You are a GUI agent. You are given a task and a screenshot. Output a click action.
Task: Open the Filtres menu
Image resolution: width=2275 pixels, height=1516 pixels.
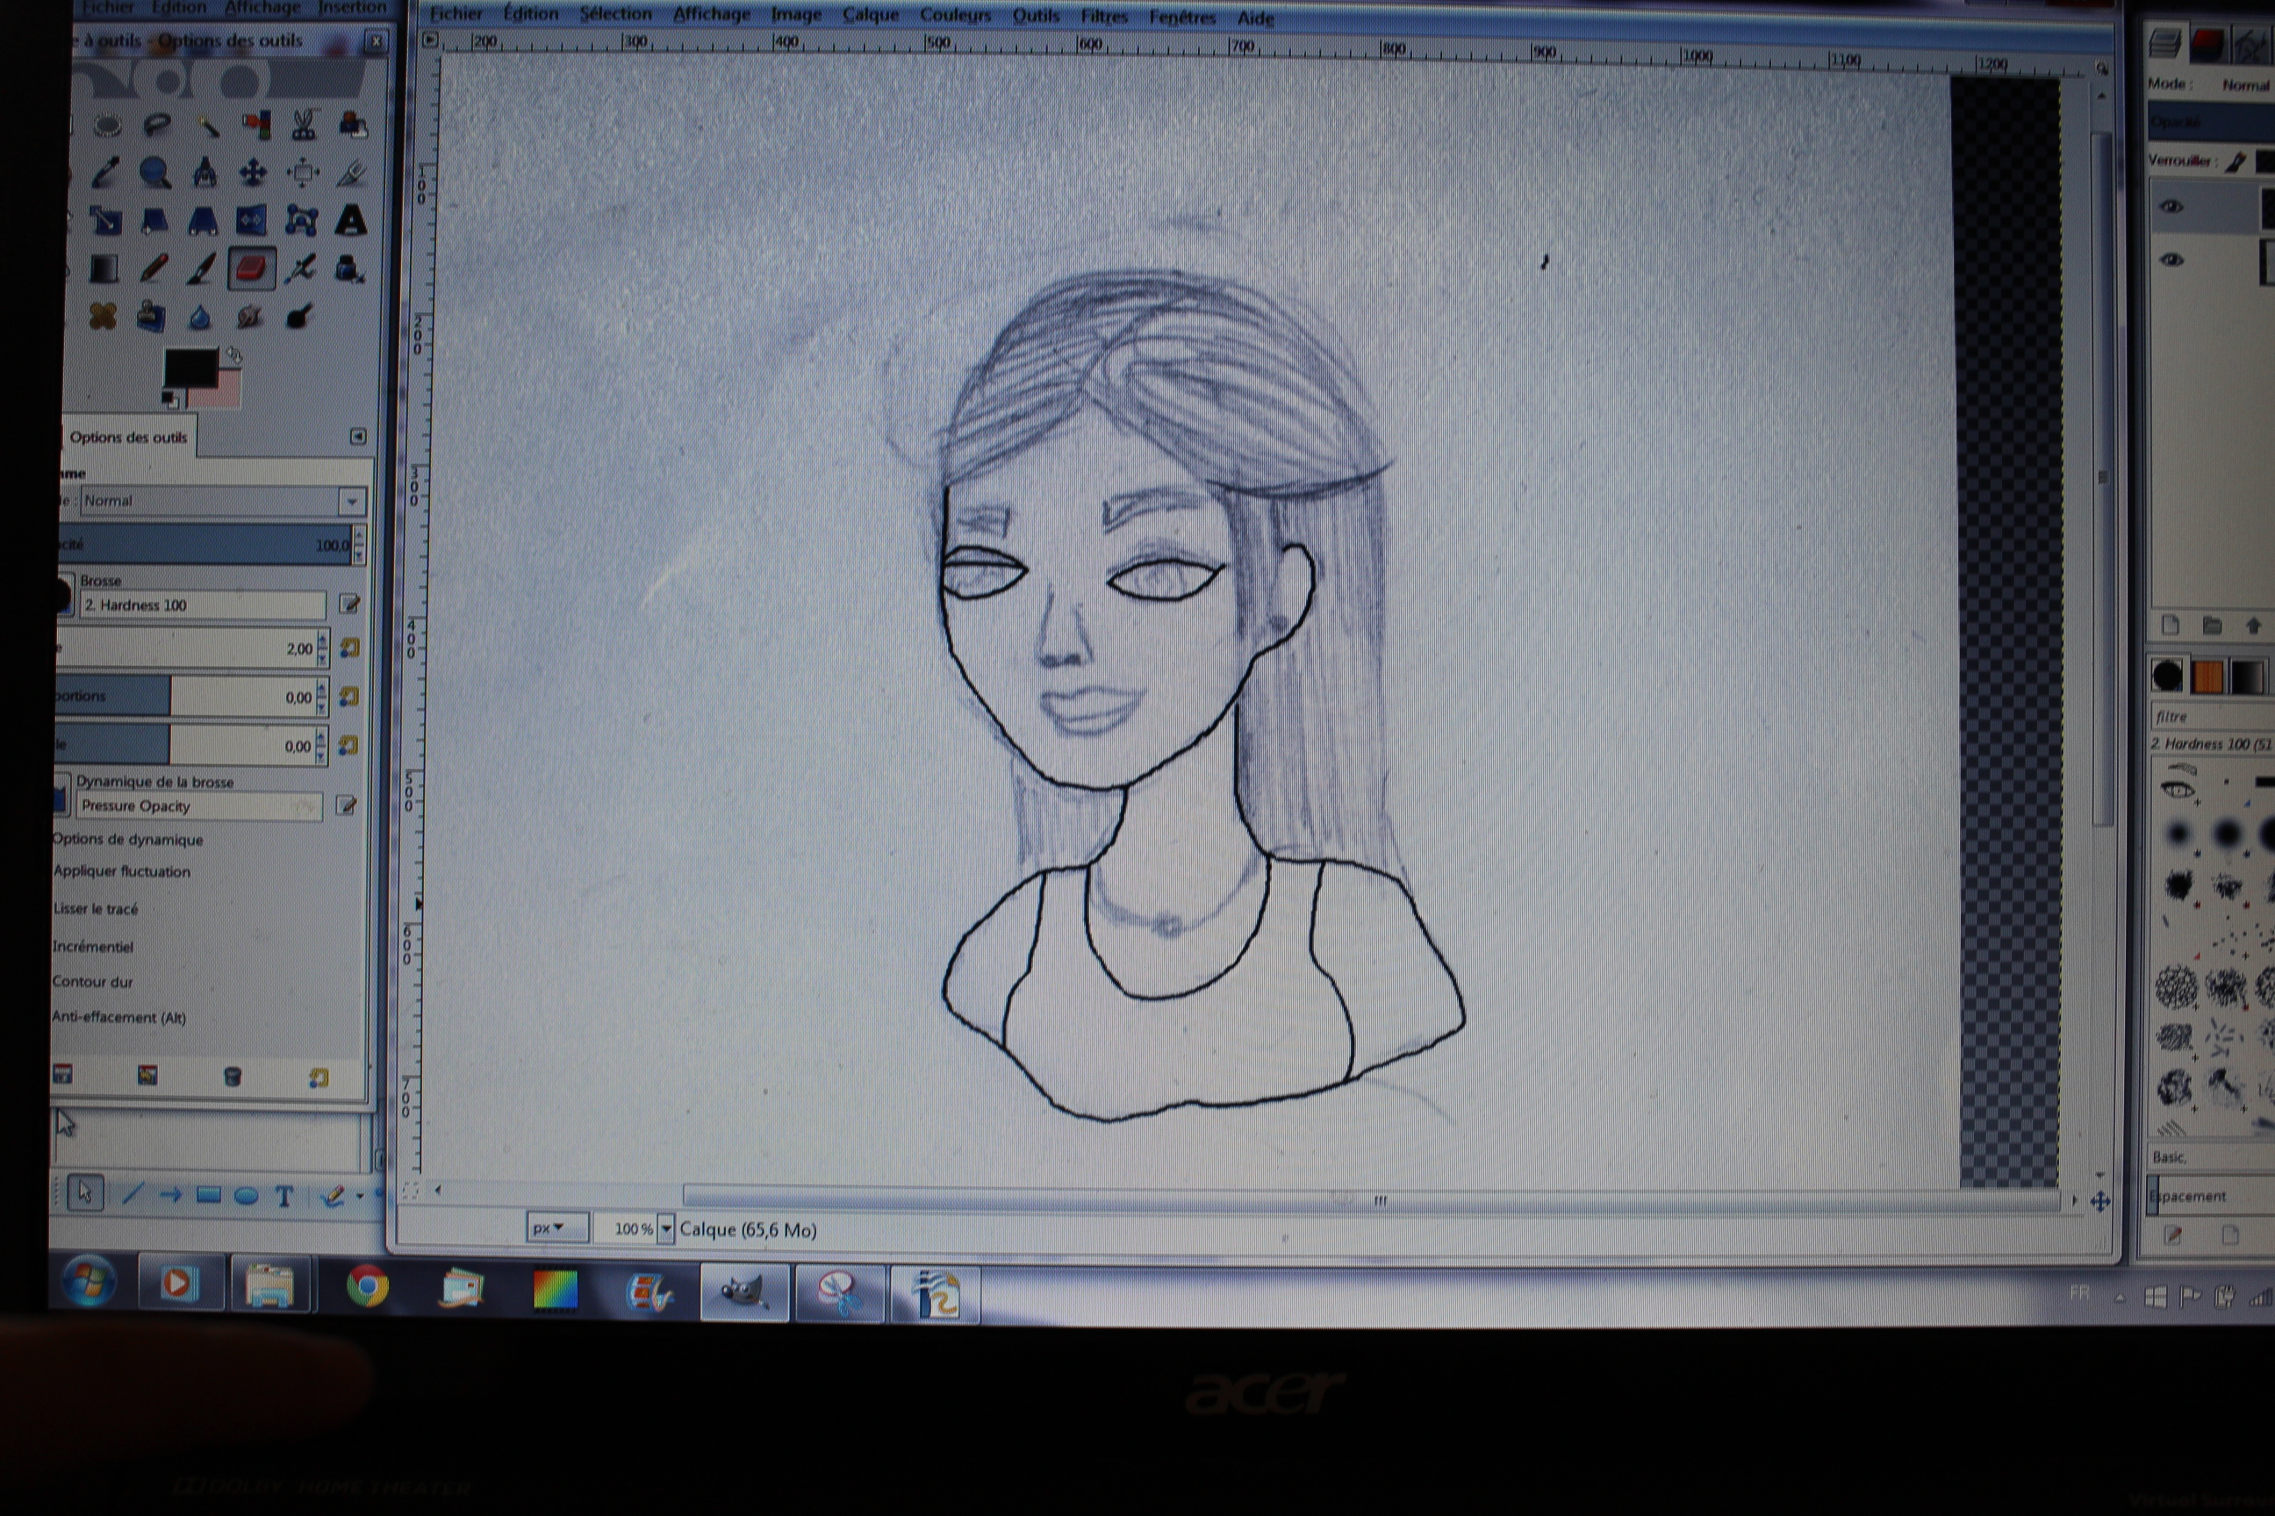[1102, 17]
